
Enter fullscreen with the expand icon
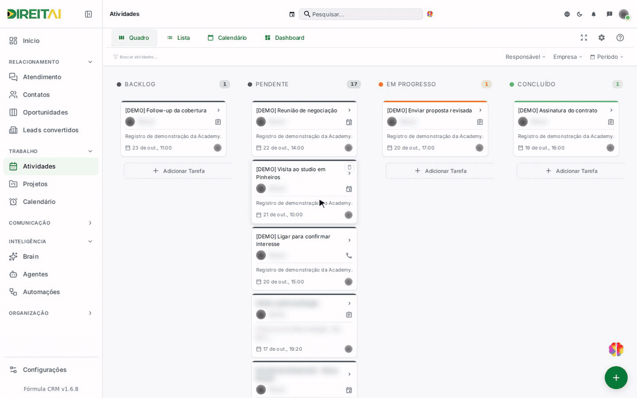pyautogui.click(x=584, y=38)
